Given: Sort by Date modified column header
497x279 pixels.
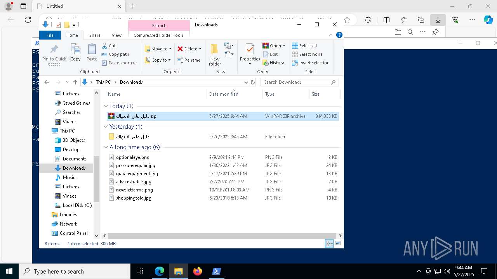Looking at the screenshot, I should pos(235,94).
